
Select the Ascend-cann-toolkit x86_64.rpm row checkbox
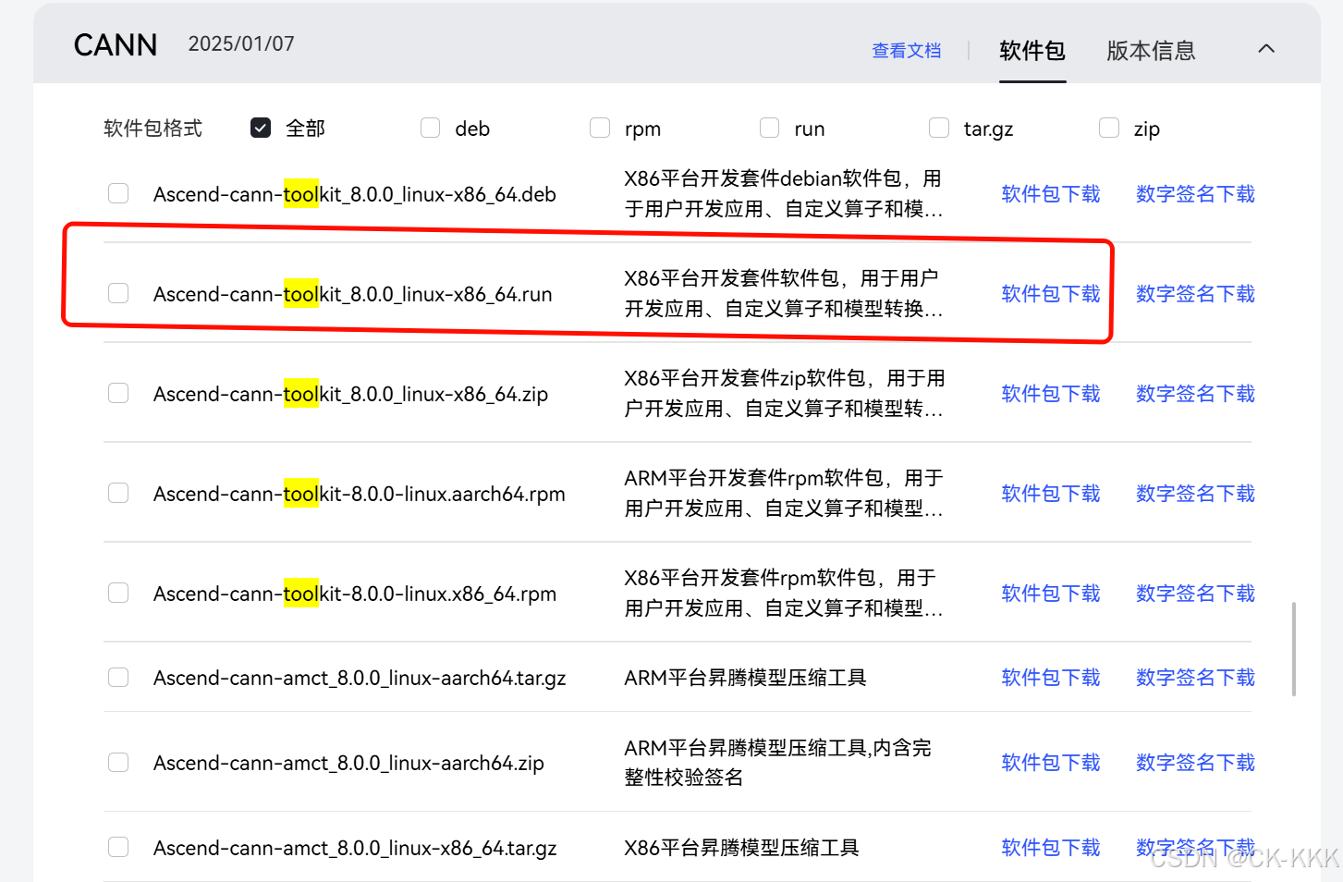tap(117, 593)
